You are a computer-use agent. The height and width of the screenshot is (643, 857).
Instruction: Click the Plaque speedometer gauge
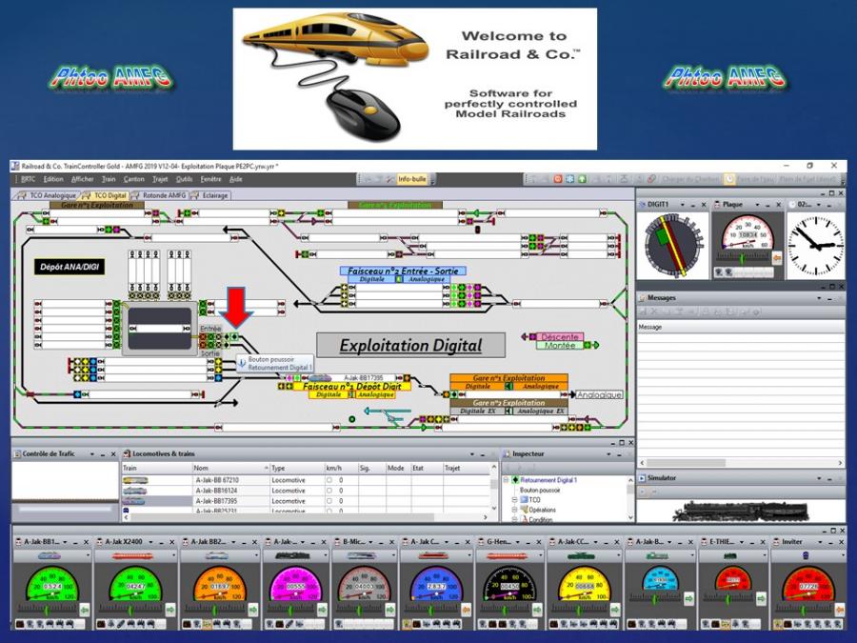[745, 238]
